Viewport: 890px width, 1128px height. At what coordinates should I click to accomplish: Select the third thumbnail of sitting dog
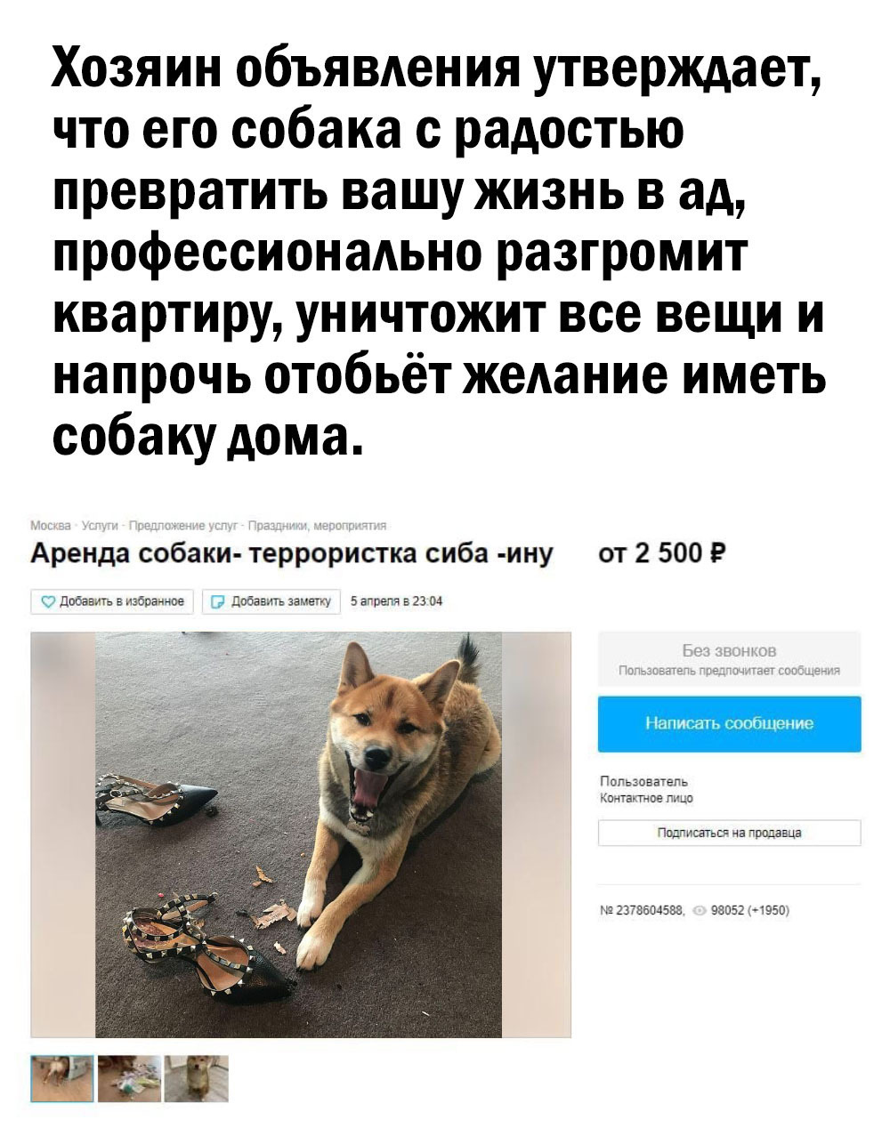(198, 1078)
